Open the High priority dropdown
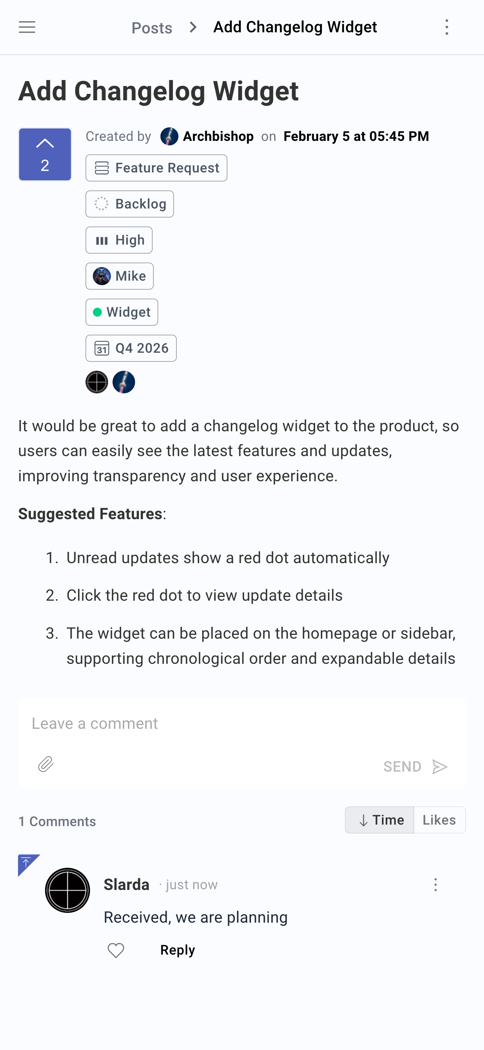 119,240
